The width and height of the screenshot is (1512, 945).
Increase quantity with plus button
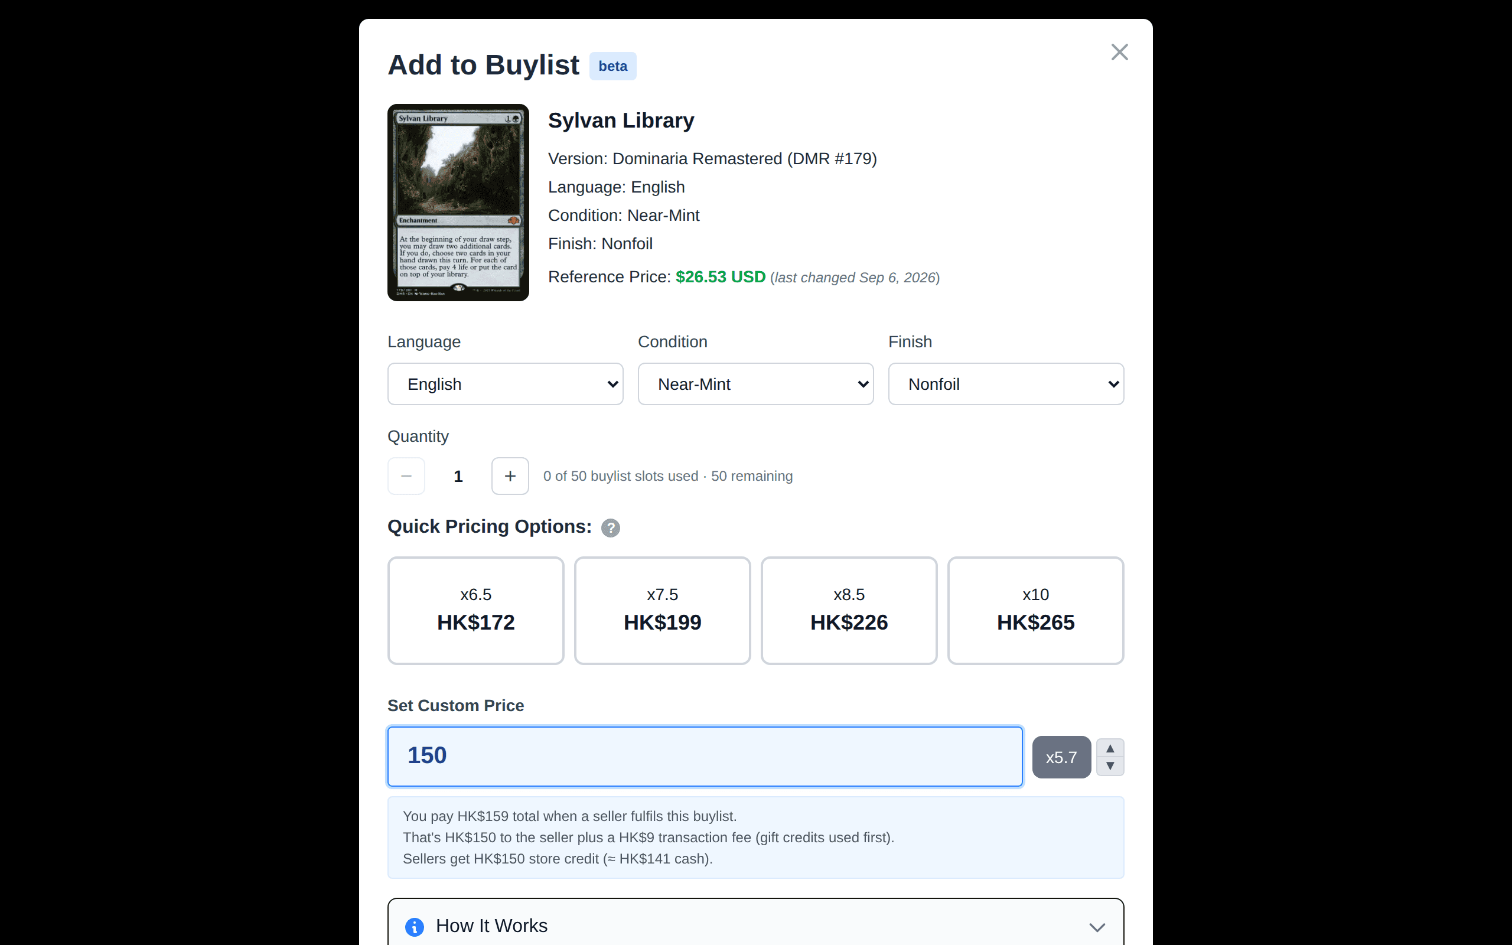[x=510, y=476]
